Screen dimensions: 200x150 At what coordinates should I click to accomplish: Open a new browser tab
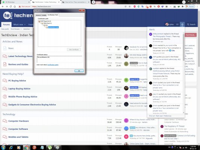coord(93,2)
